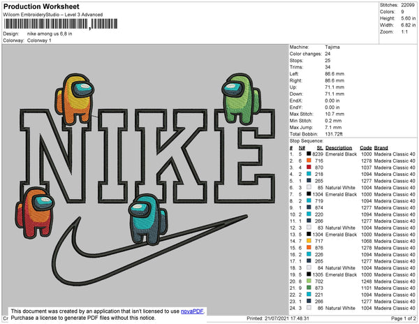Select code 1068 in stop row 14
Viewport: 419px width, 324px height.
(367, 241)
